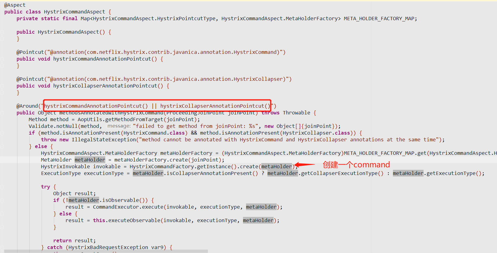The image size is (497, 253).
Task: Collapse the HystrixCommandAspect() constructor fold marker
Action: pyautogui.click(x=2, y=32)
